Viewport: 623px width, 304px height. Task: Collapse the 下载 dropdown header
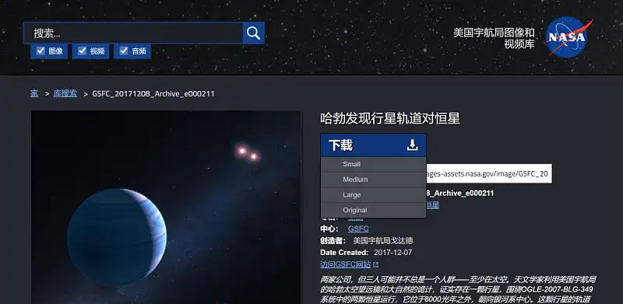coord(373,145)
